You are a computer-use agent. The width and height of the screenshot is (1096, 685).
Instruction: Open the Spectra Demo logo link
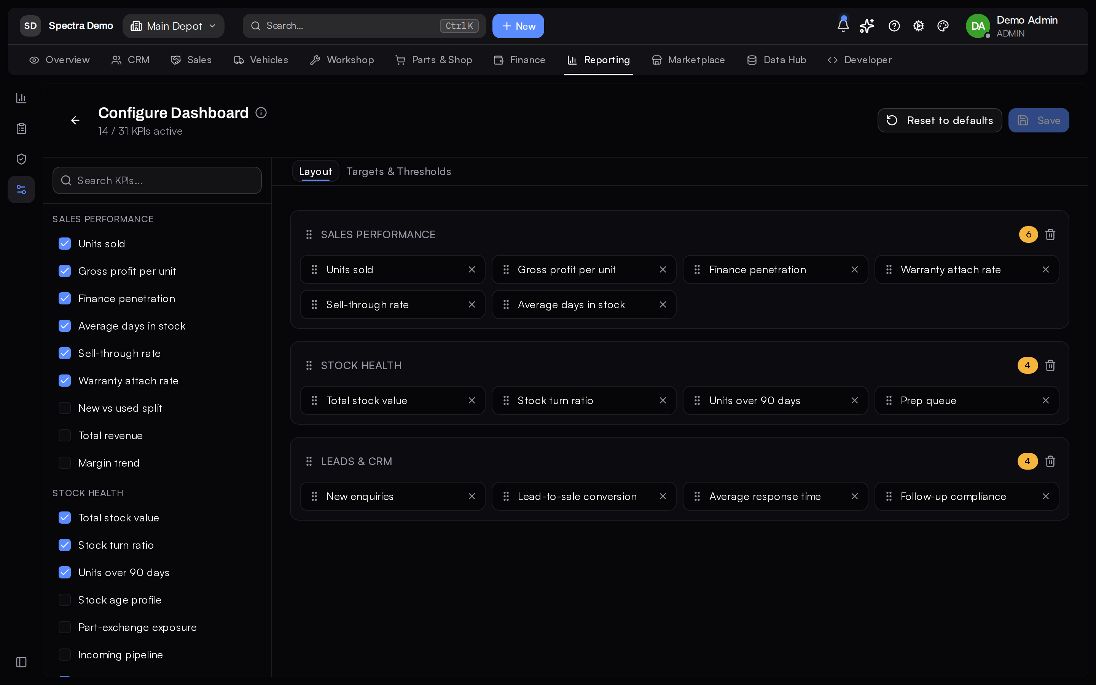point(67,26)
